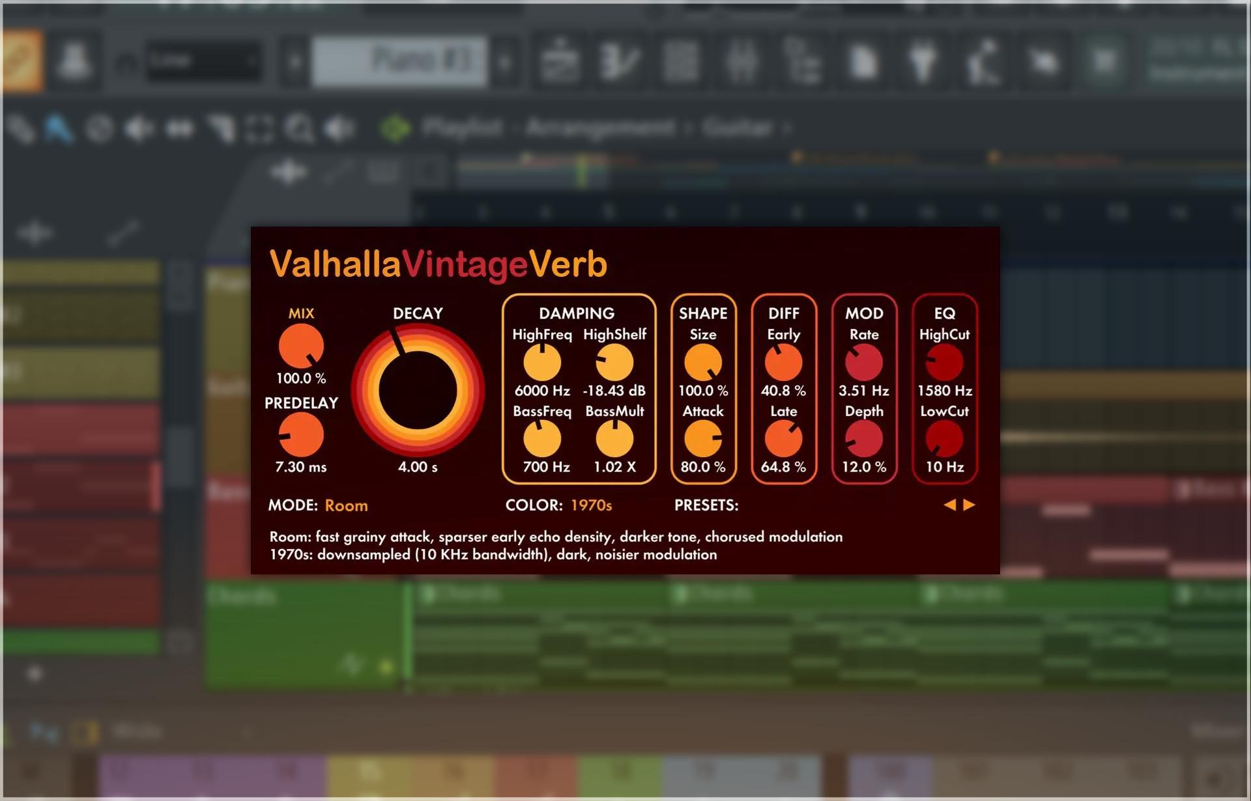The width and height of the screenshot is (1251, 801).
Task: Click the BassFreq knob
Action: click(x=542, y=438)
